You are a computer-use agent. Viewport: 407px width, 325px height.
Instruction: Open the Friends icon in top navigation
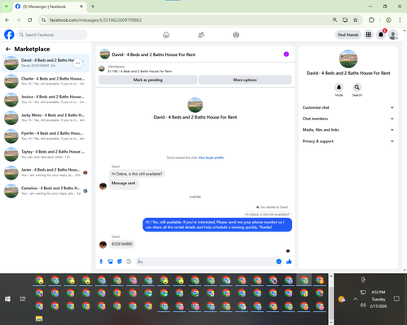pos(201,35)
